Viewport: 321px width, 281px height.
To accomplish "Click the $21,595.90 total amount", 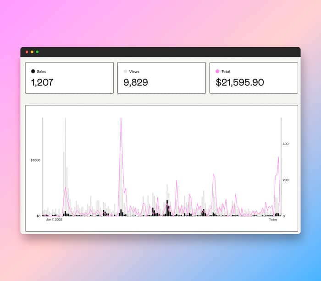I will (x=240, y=82).
